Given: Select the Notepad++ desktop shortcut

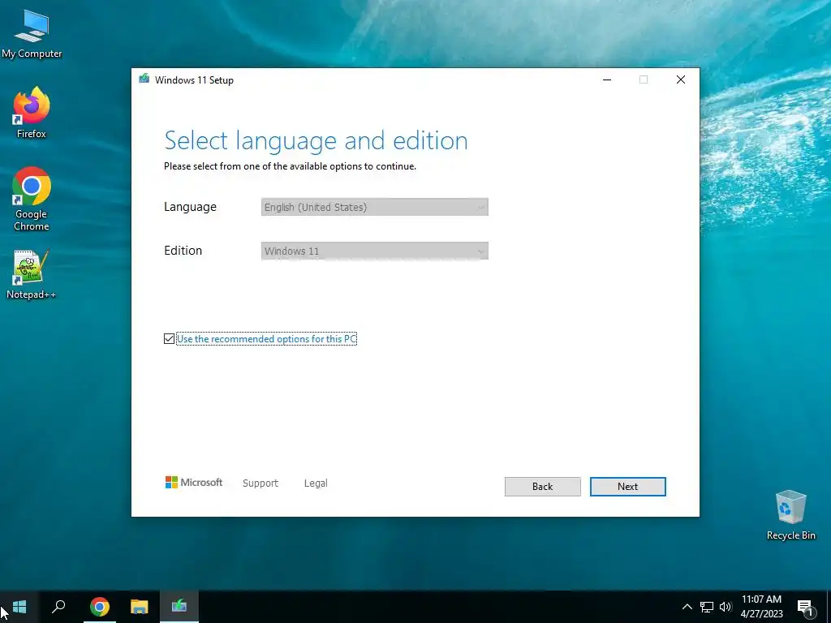Looking at the screenshot, I should point(32,275).
